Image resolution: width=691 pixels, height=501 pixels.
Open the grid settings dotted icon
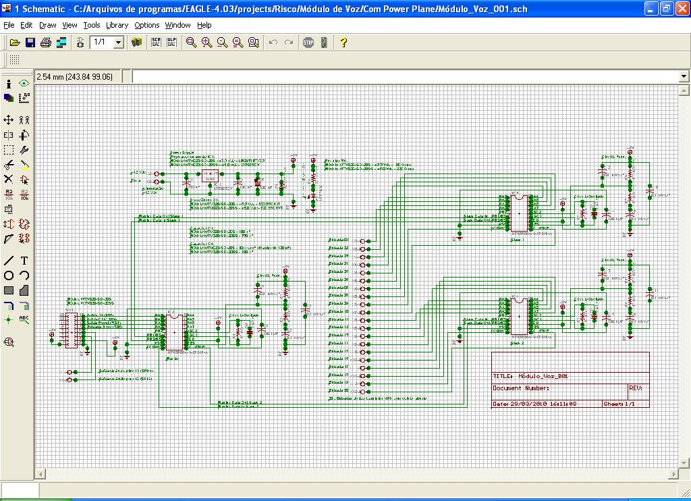point(14,60)
